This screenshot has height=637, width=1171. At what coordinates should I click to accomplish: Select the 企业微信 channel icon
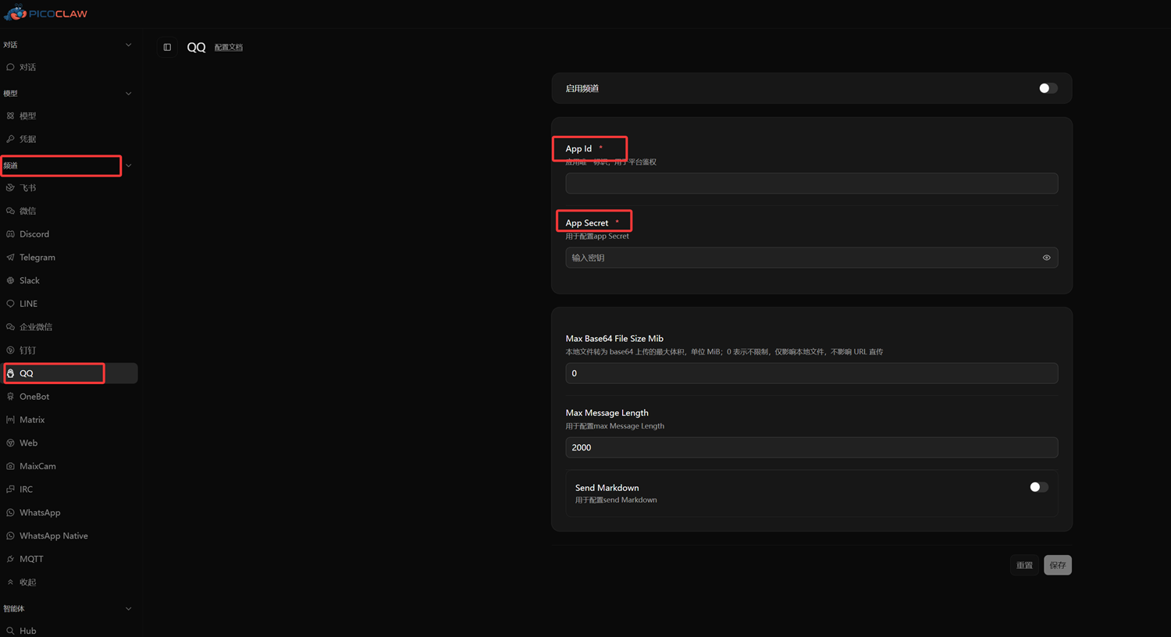(10, 327)
